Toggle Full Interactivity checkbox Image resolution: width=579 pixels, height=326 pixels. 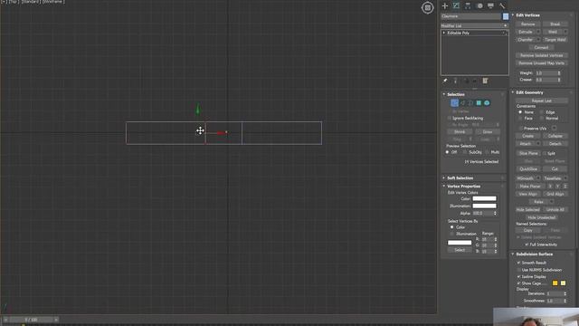(x=527, y=244)
